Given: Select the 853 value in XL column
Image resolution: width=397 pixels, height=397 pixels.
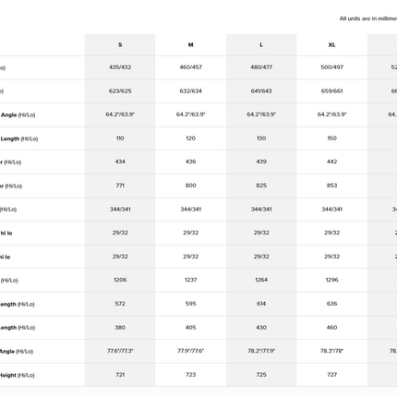Looking at the screenshot, I should [x=331, y=186].
